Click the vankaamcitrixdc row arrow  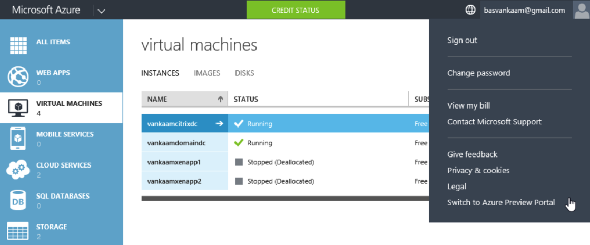coord(220,123)
